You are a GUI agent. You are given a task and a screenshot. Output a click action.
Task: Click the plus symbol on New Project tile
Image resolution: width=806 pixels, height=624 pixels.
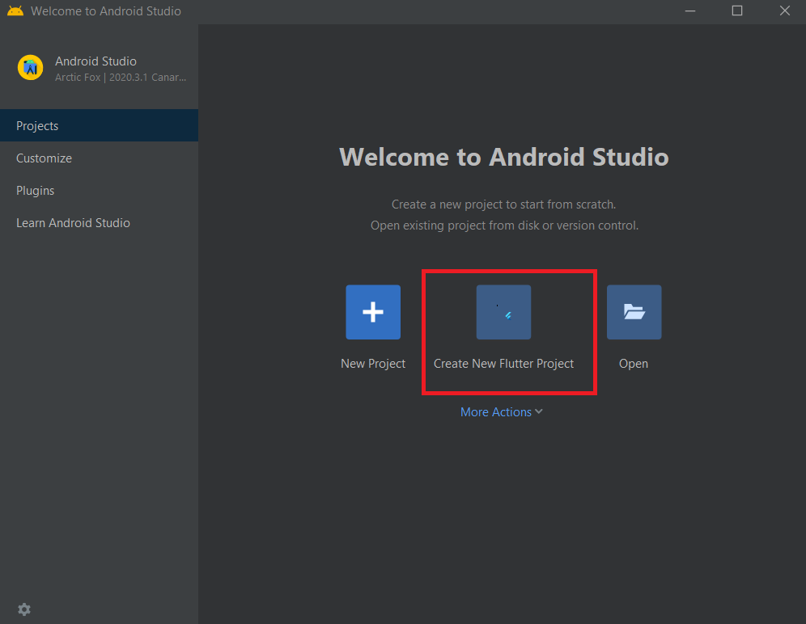coord(372,312)
